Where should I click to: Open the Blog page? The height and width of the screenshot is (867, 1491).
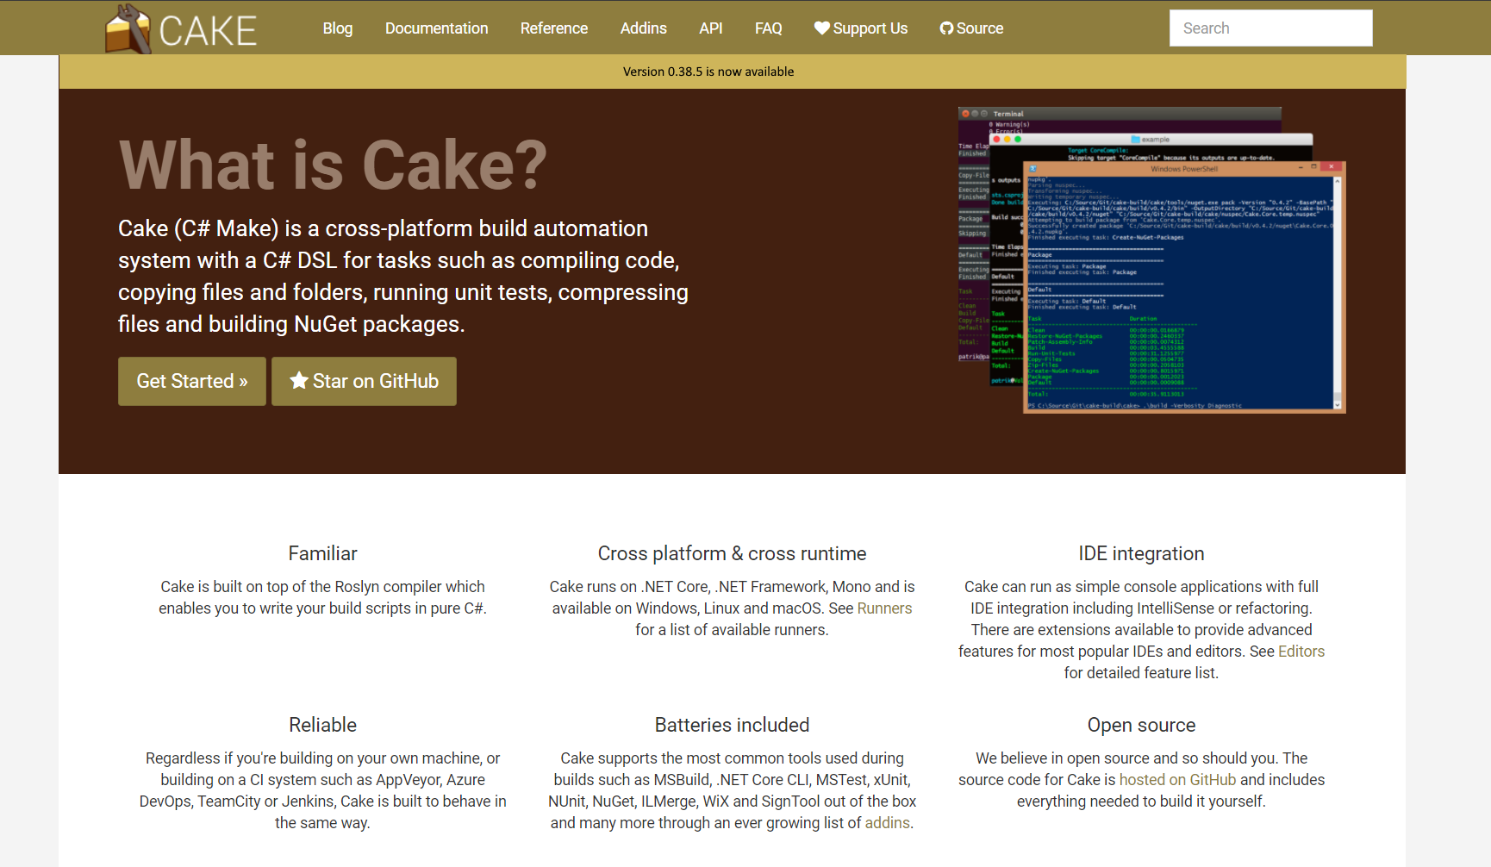[338, 28]
